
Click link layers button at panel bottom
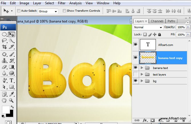[137, 120]
